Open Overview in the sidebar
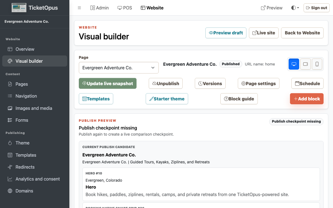Image resolution: width=333 pixels, height=208 pixels. (x=35, y=49)
